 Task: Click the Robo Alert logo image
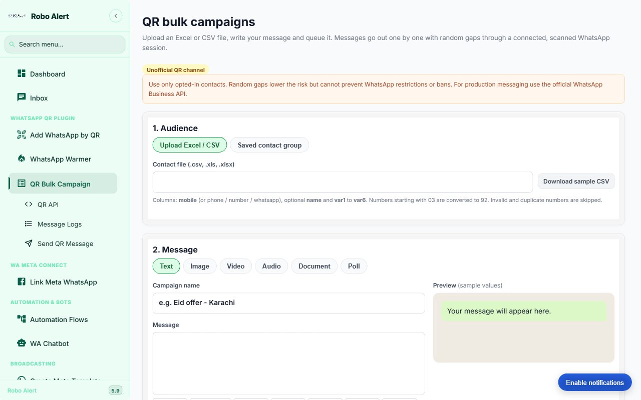17,16
